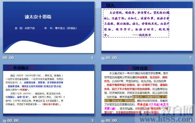
Task: Click slide number 3 label
Action: (92, 121)
